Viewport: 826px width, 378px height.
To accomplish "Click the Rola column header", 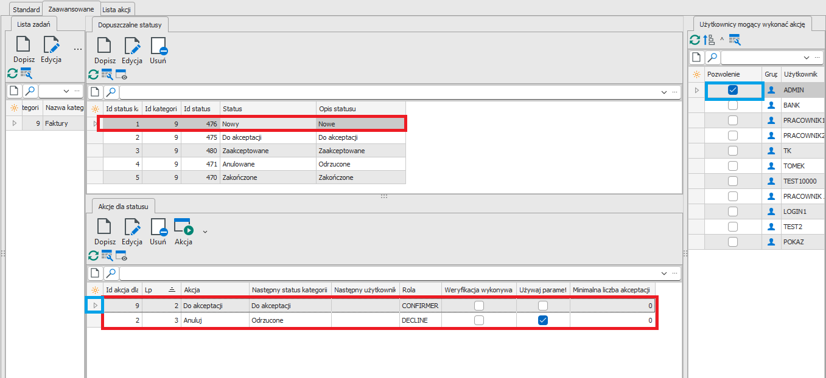I will (x=419, y=290).
